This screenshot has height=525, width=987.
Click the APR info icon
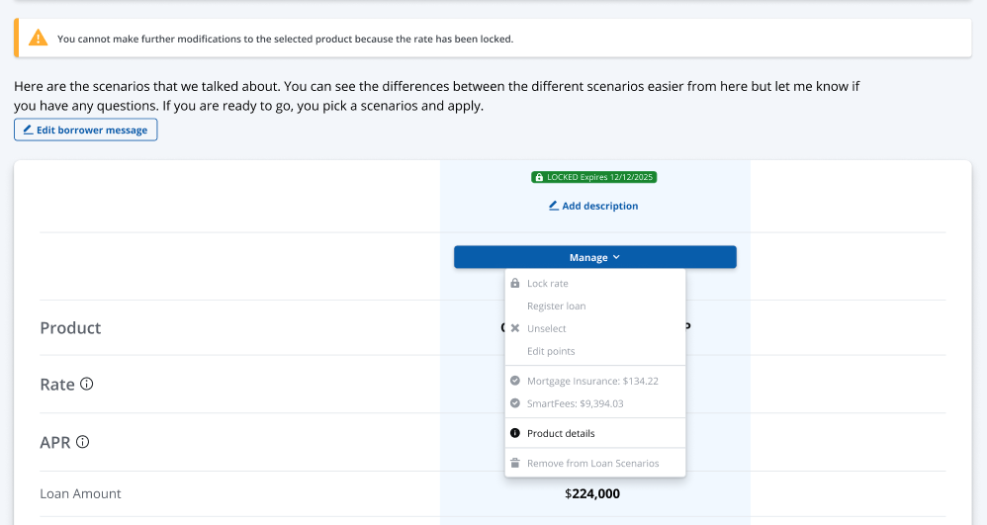82,442
